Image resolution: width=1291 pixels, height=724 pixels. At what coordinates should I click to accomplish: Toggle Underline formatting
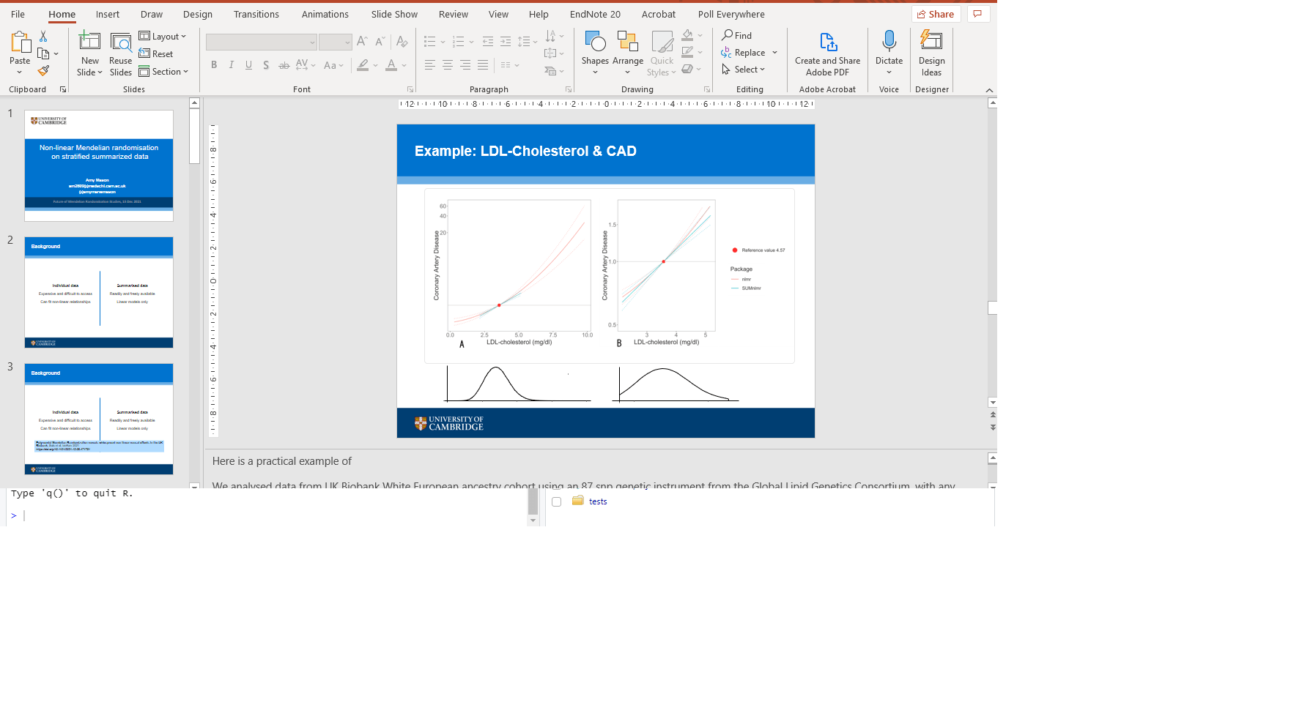point(249,65)
